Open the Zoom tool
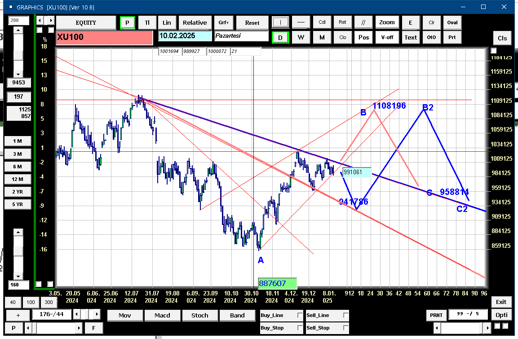This screenshot has width=518, height=339. pos(387,22)
